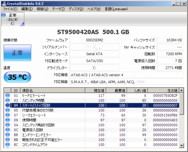This screenshot has width=188, height=152.
Task: Click the CrystalDiskInfo title bar app icon
Action: coord(4,4)
